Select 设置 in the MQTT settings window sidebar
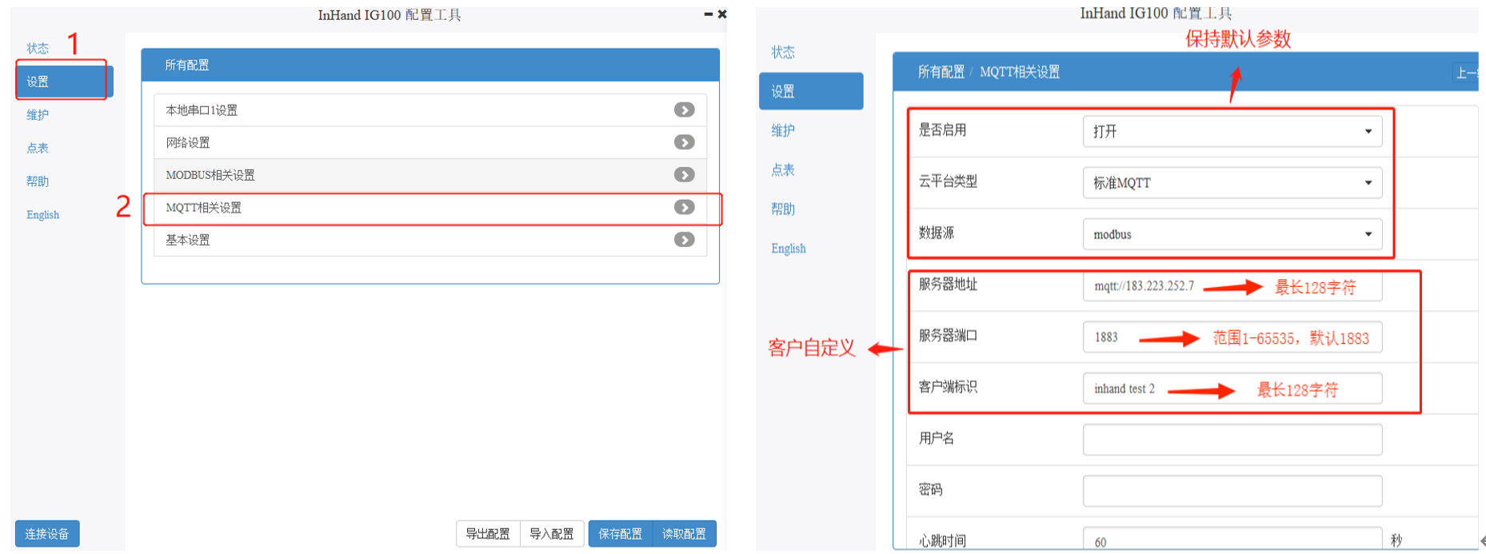 click(811, 91)
